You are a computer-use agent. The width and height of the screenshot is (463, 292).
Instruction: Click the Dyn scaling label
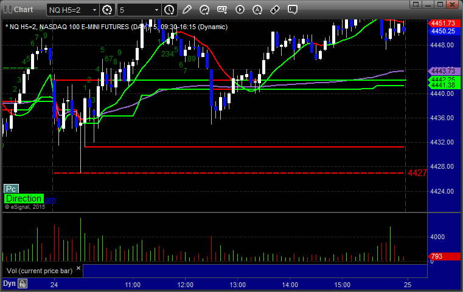(9, 284)
